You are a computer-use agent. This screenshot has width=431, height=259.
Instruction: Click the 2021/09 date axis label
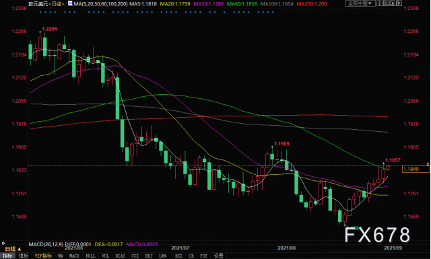pos(393,248)
